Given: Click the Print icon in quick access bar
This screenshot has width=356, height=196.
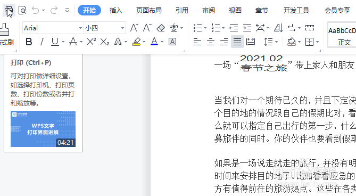Looking at the screenshot, I should (9, 11).
